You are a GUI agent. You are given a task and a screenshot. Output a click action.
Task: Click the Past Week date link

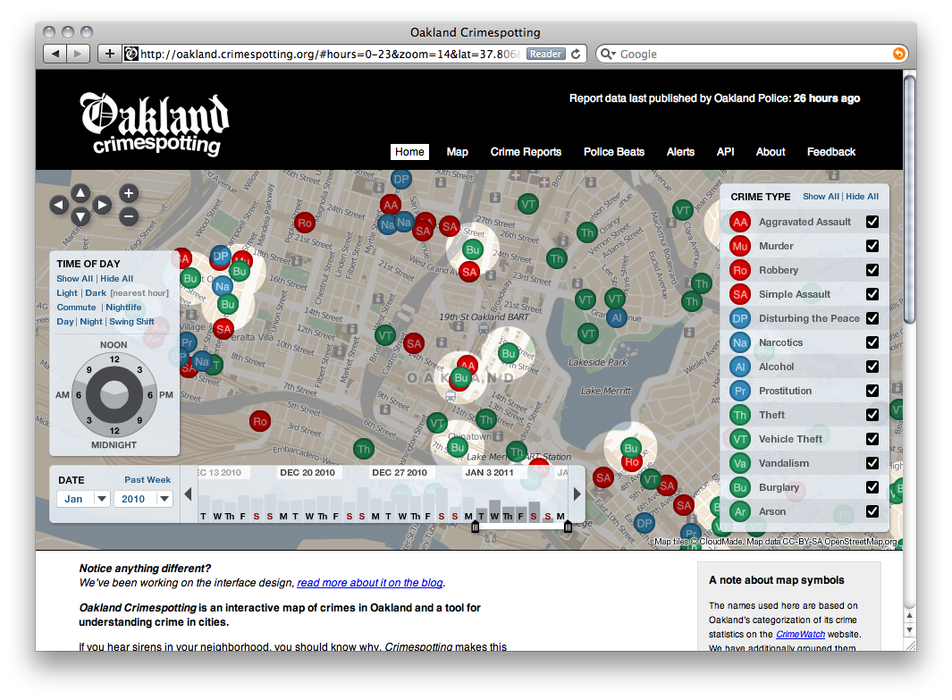point(147,480)
